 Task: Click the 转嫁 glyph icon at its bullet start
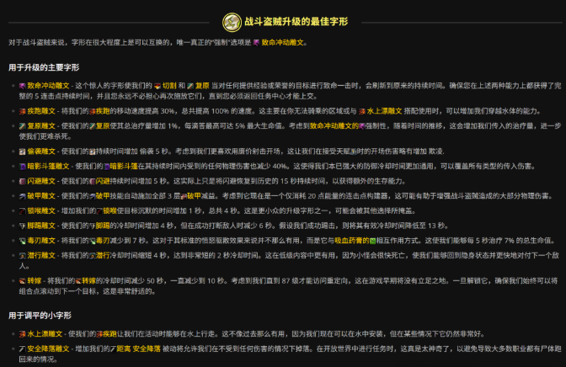coord(23,279)
